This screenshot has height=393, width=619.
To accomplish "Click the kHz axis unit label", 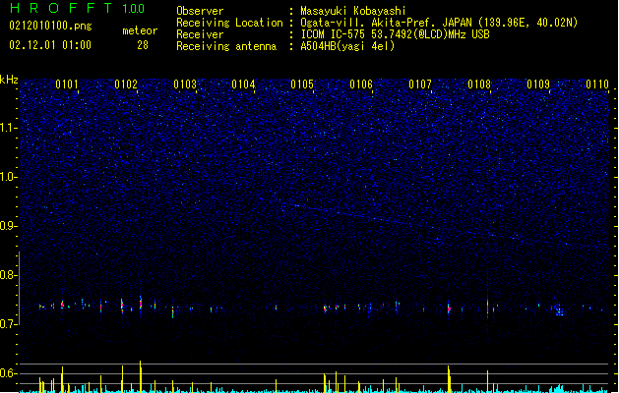I will pyautogui.click(x=9, y=80).
